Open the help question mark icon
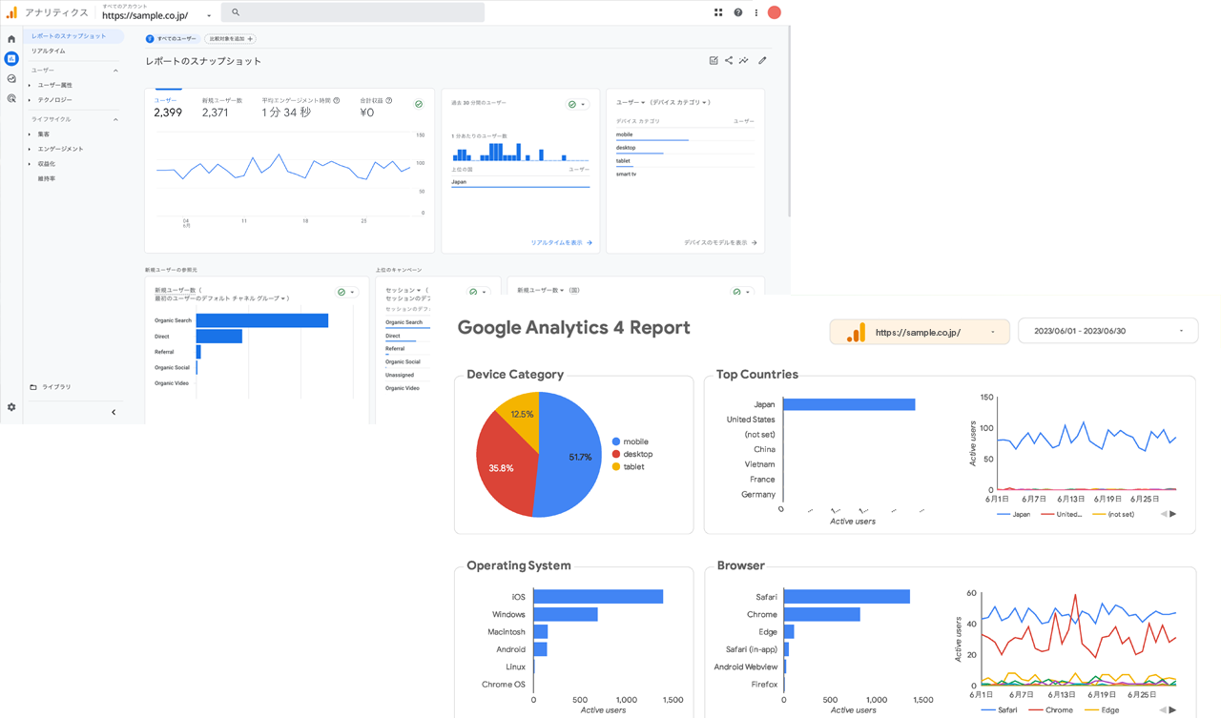Viewport: 1221px width, 718px height. [x=737, y=12]
